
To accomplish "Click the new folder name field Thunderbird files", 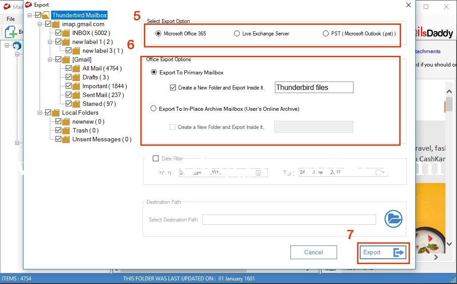I will (x=314, y=87).
